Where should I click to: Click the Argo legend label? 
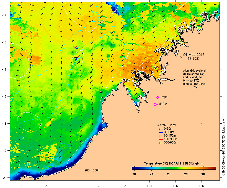164,97
